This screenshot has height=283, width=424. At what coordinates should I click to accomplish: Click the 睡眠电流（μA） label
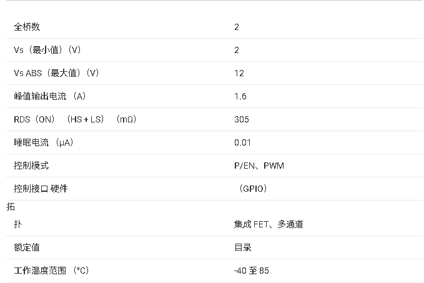[x=44, y=142]
